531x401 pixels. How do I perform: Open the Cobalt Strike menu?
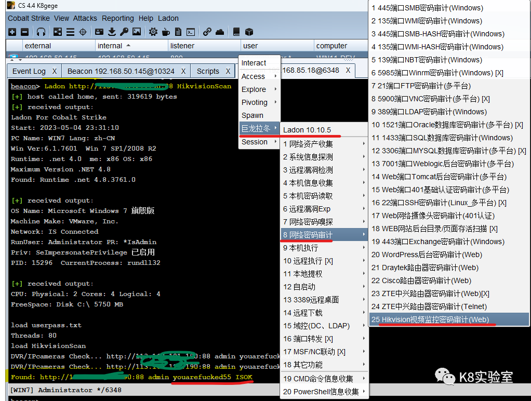click(x=29, y=18)
